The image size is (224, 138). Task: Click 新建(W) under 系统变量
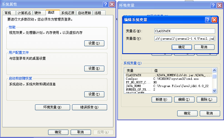pyautogui.click(x=162, y=99)
